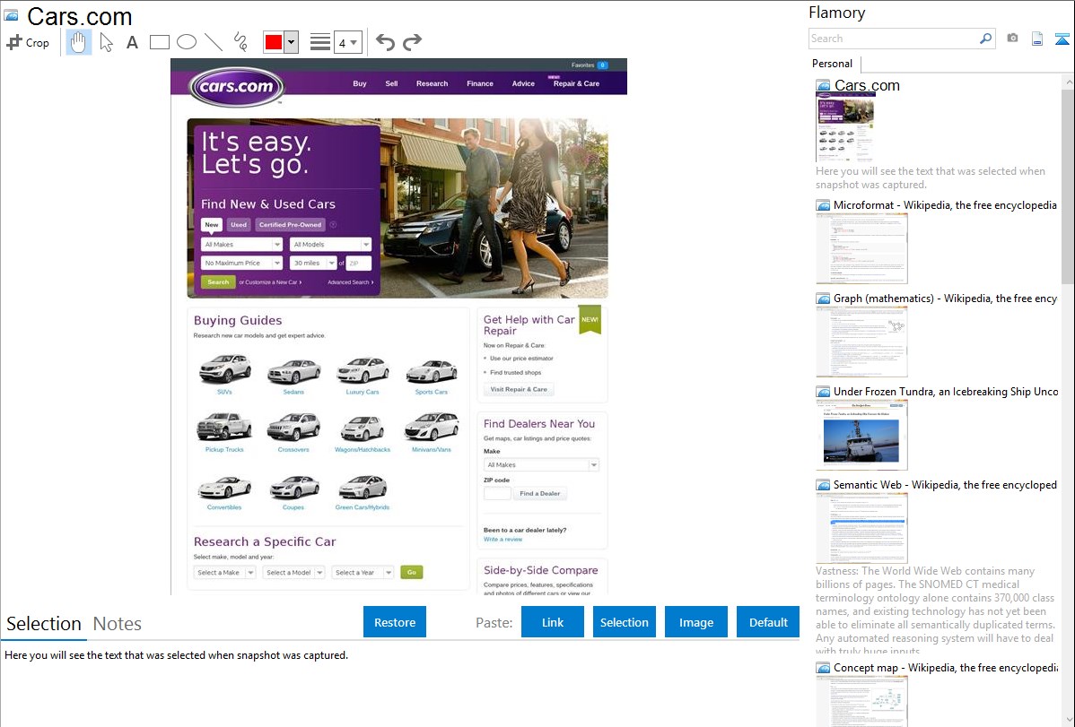The height and width of the screenshot is (727, 1075).
Task: Select the Used cars toggle tab
Action: pyautogui.click(x=239, y=225)
